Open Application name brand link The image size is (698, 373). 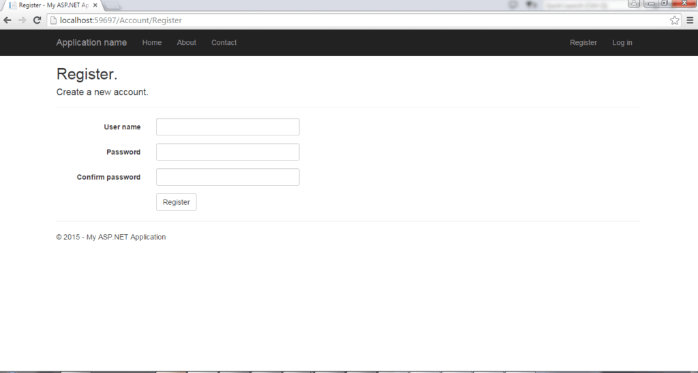(x=91, y=43)
